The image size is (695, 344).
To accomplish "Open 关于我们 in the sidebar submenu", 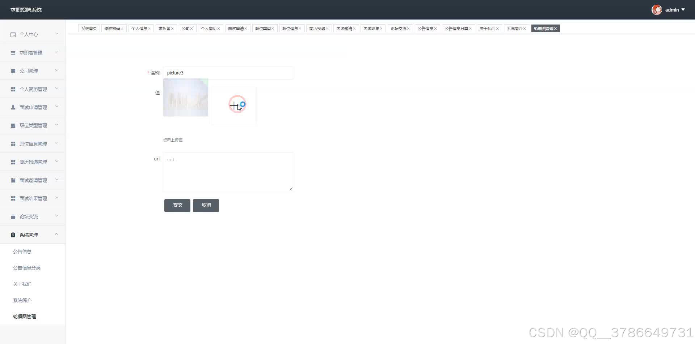I will (22, 284).
